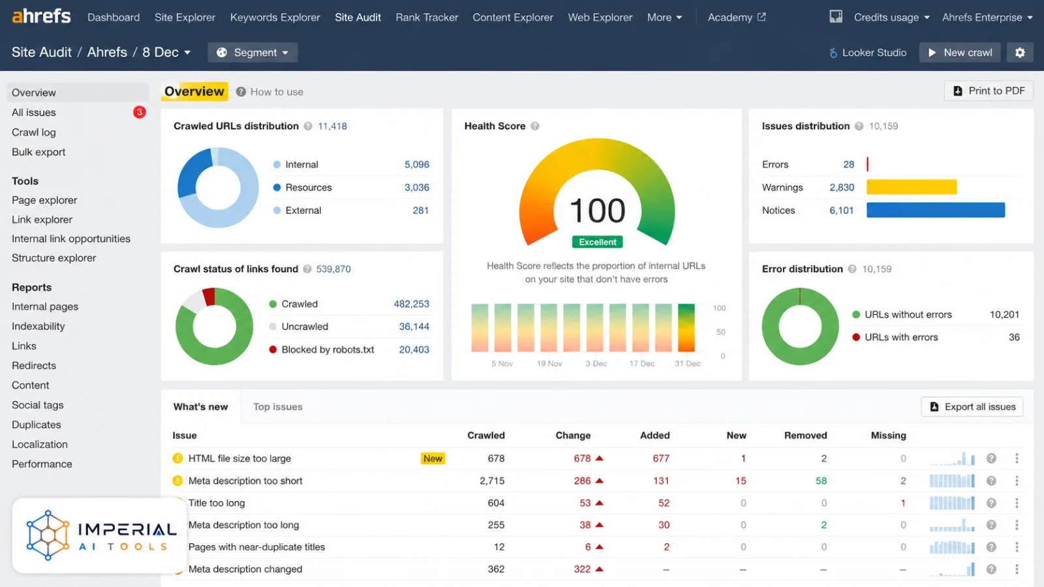This screenshot has width=1044, height=587.
Task: Click the How to use link
Action: [x=269, y=92]
